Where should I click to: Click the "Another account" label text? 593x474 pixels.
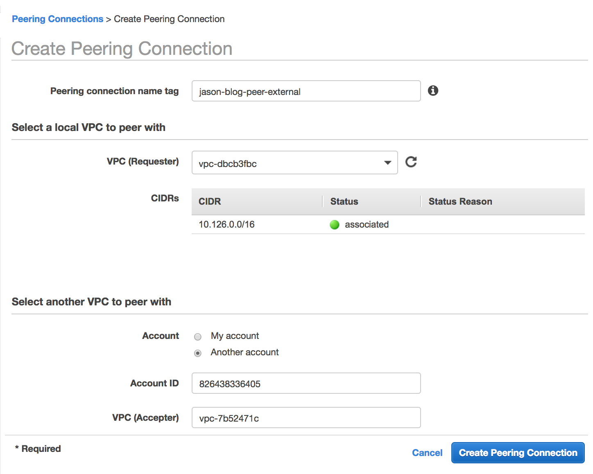point(244,352)
